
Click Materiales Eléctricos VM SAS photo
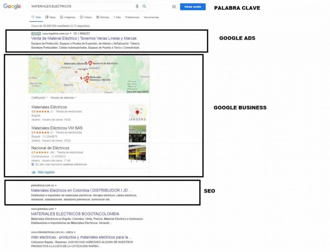tap(137, 134)
